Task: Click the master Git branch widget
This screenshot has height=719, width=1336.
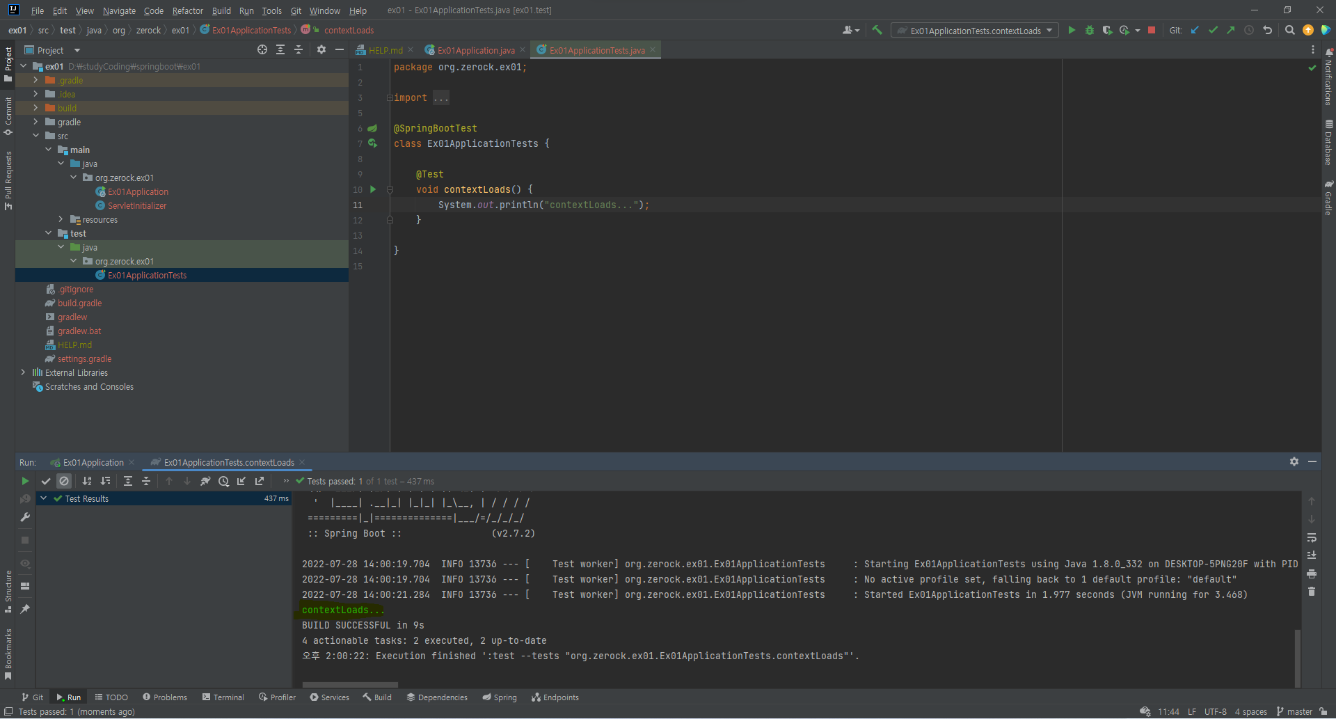Action: (x=1294, y=711)
